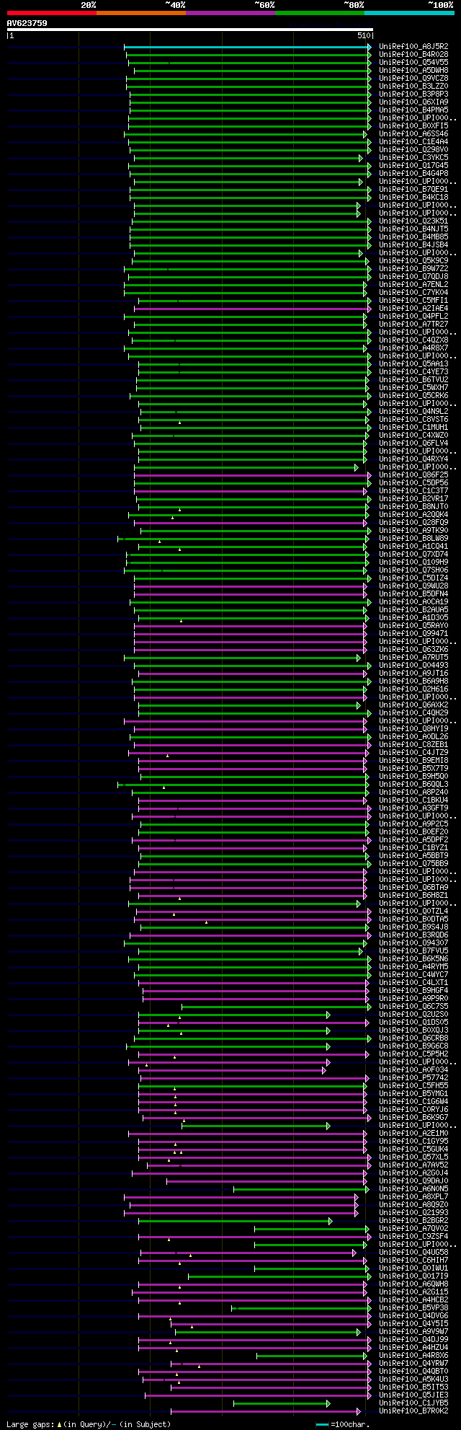
Task: Open hit UniRef100_A3GFT9
Action: click(x=414, y=808)
